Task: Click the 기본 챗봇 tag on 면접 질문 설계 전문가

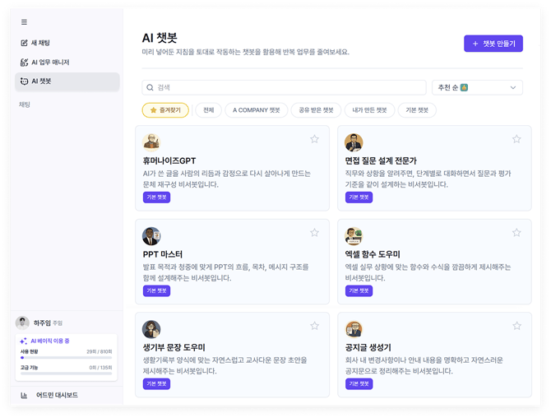Action: (x=359, y=197)
